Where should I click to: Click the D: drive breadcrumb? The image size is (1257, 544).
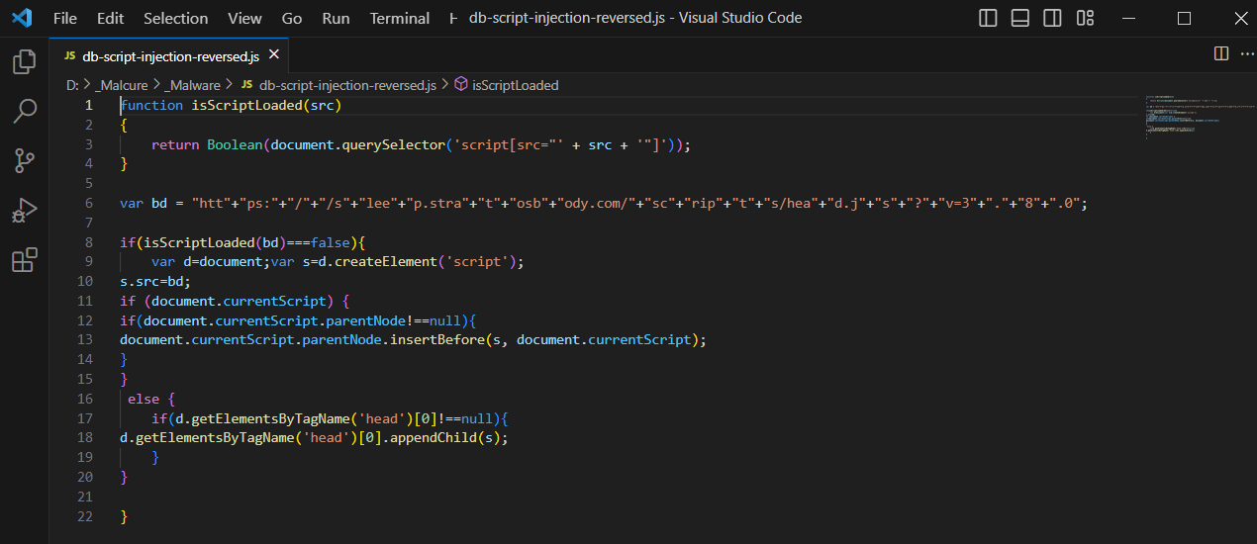(72, 86)
